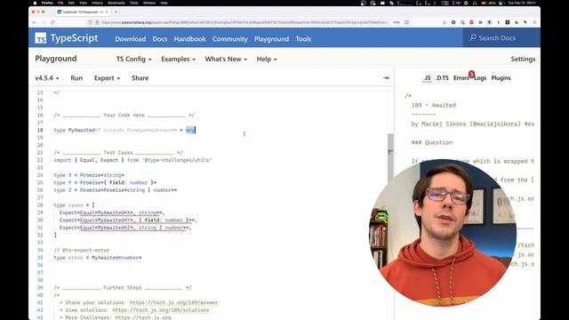The image size is (569, 320).
Task: Bookmark this page with star icon
Action: 407,22
